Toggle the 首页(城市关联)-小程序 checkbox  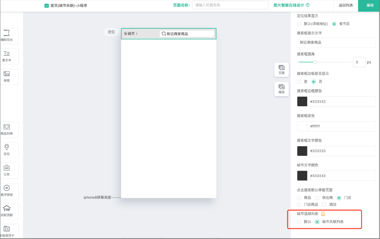pos(47,6)
